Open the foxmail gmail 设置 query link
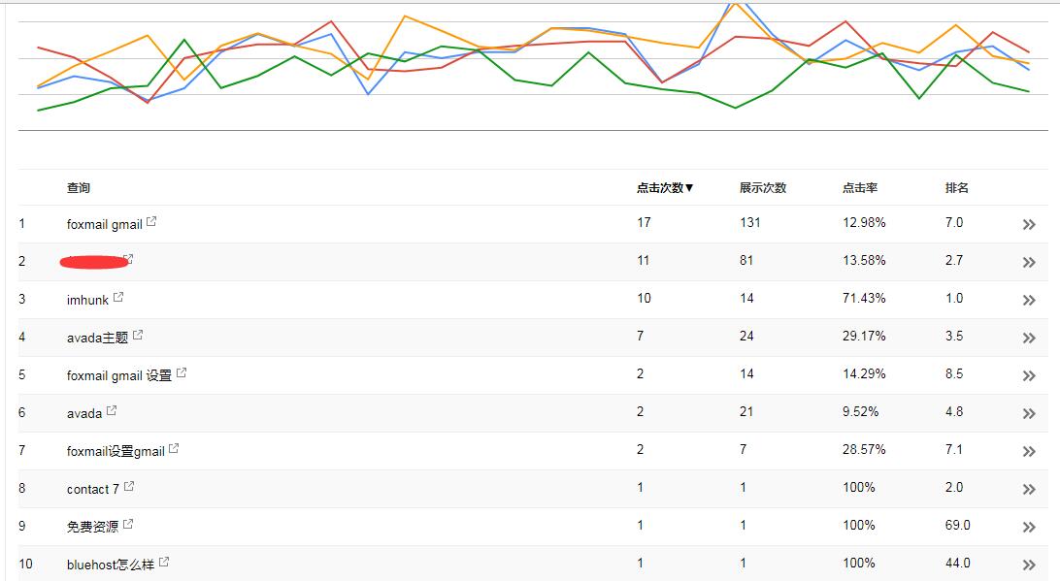This screenshot has width=1060, height=581. 119,375
